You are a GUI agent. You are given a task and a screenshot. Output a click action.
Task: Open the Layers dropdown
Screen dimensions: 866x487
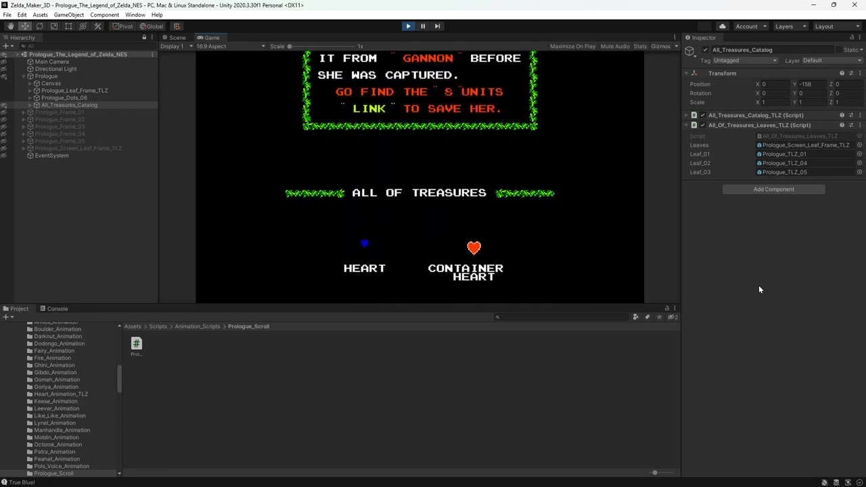click(790, 26)
